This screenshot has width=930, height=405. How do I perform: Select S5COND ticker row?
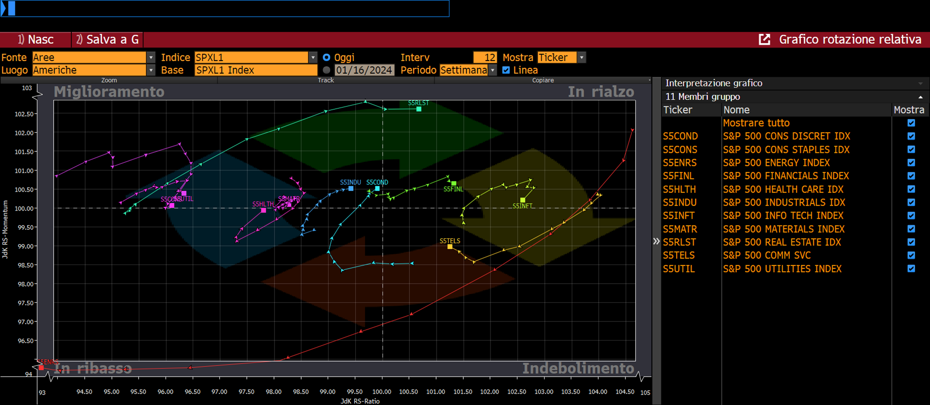[680, 136]
